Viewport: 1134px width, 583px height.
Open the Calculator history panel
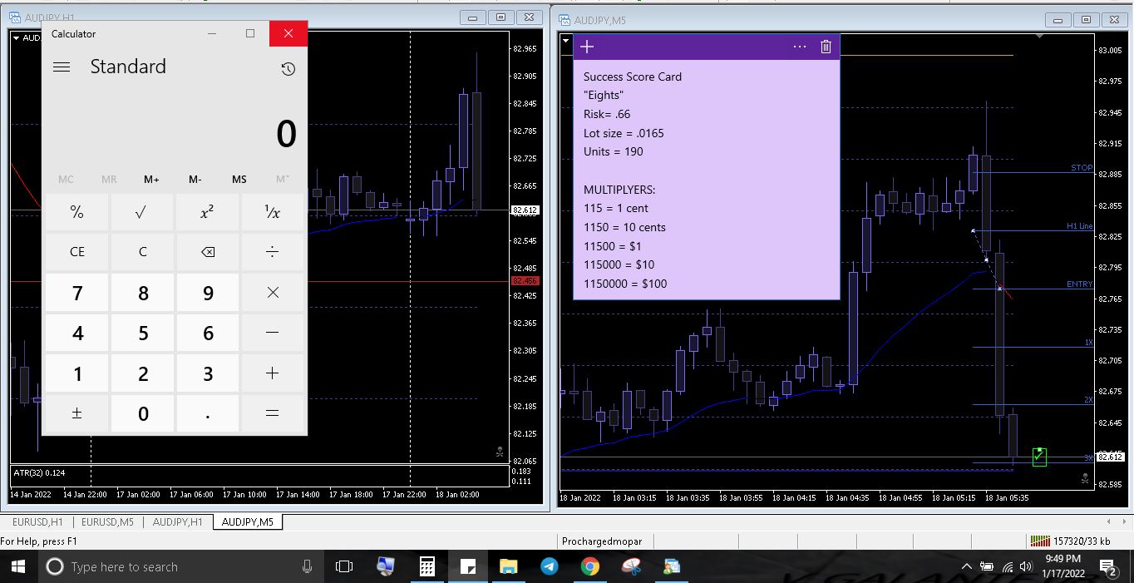coord(288,69)
